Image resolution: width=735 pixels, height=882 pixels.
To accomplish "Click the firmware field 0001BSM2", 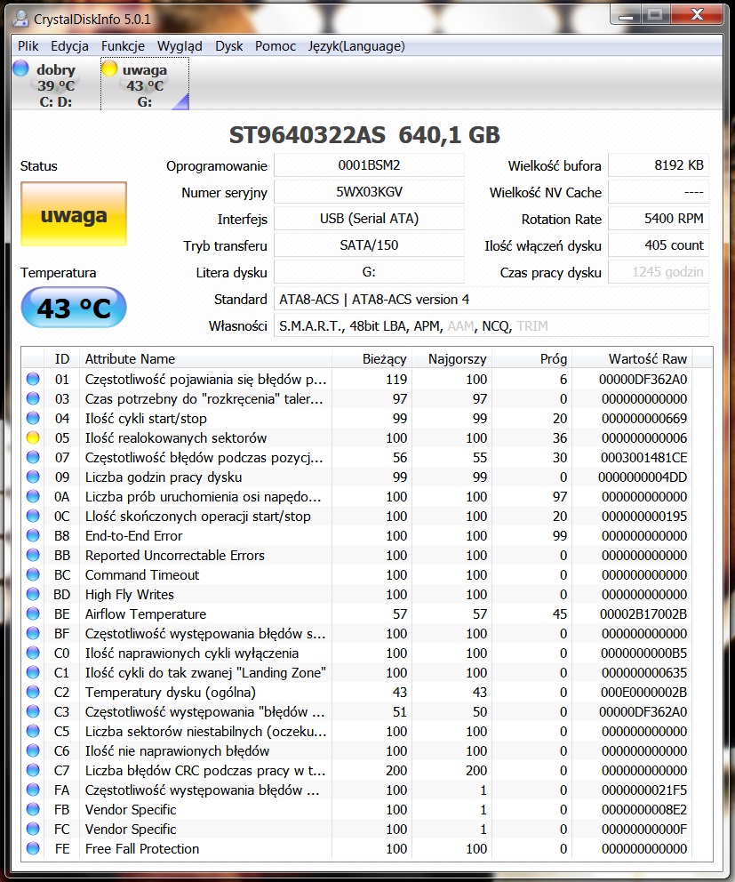I will point(369,165).
